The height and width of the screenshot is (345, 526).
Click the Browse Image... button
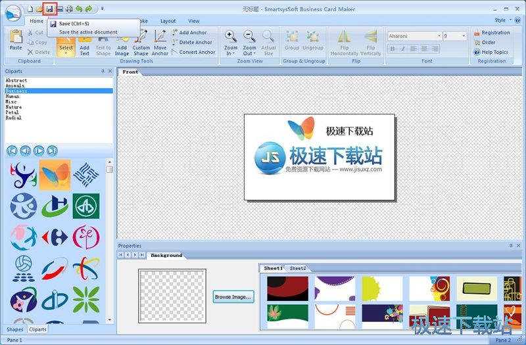(233, 297)
